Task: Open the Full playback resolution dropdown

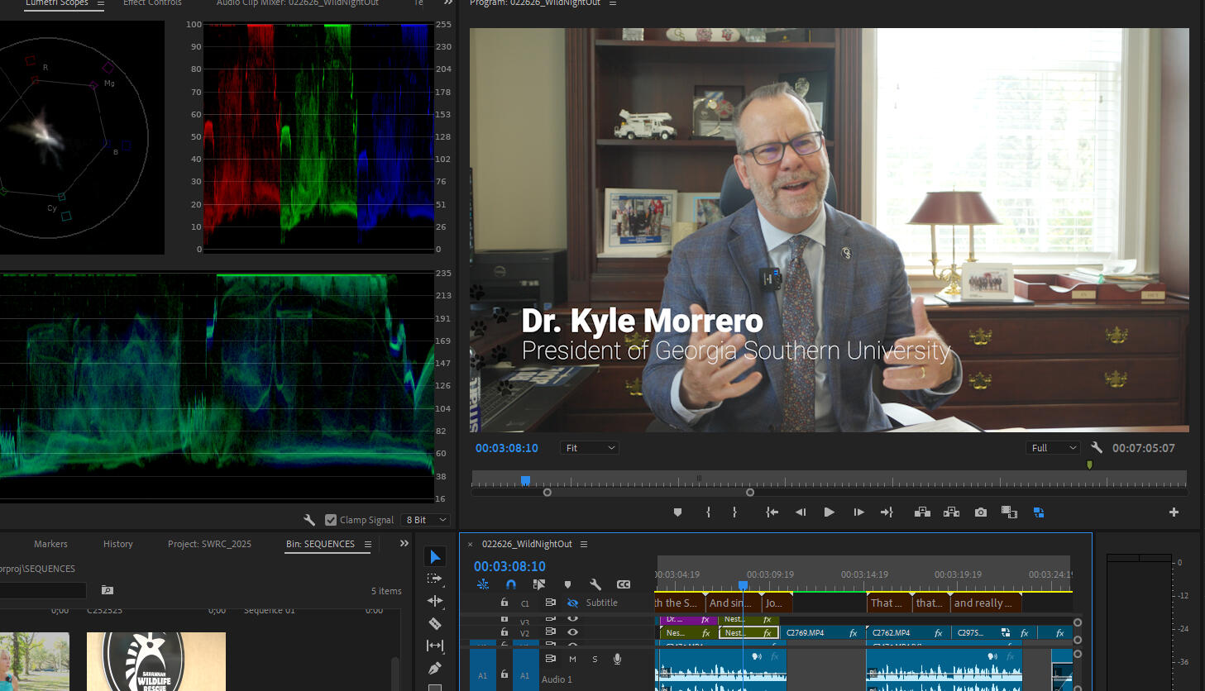Action: [x=1053, y=448]
